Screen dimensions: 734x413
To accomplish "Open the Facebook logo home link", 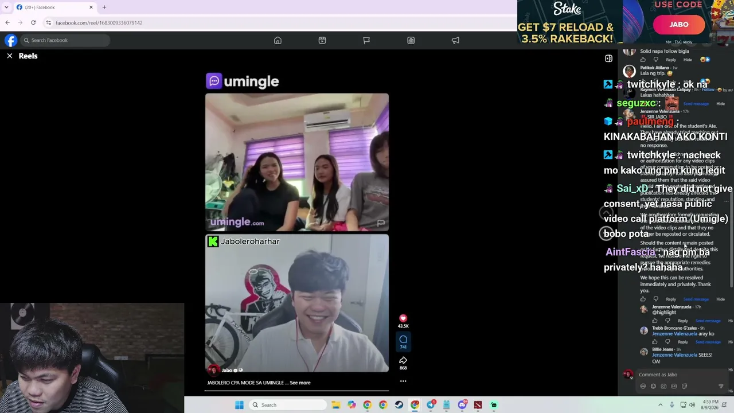I will coord(11,40).
